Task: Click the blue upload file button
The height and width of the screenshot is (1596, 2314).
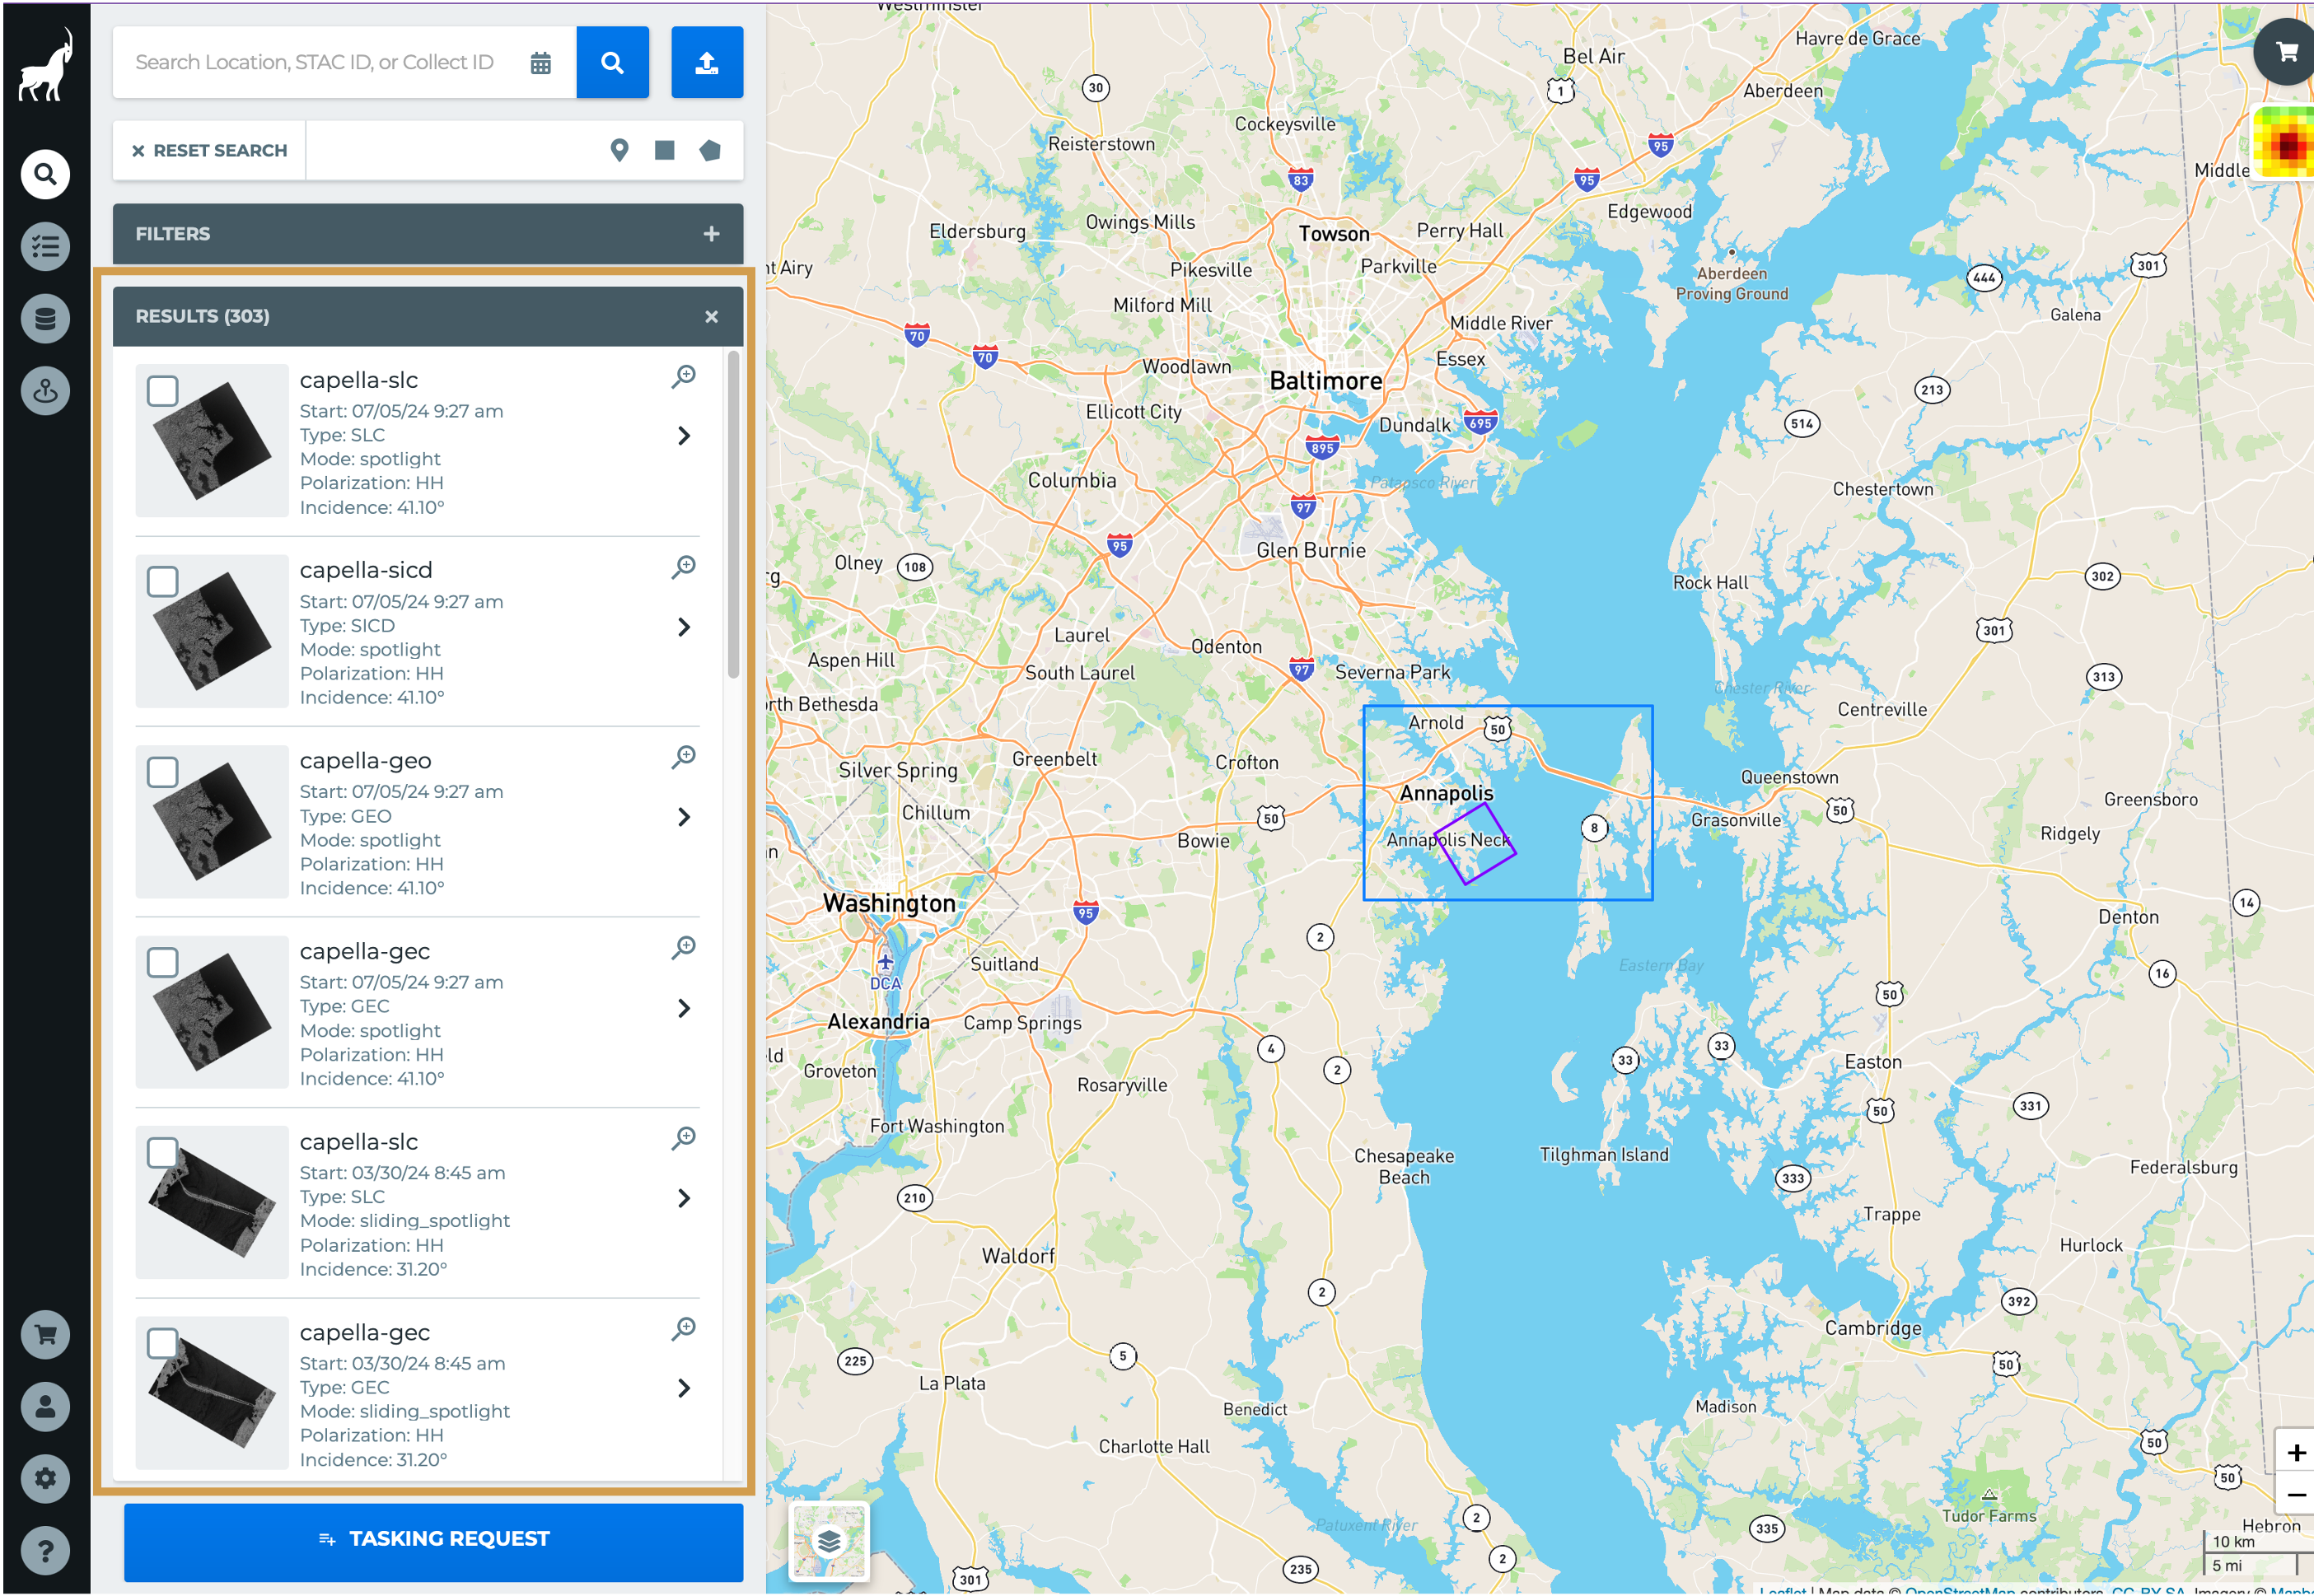Action: 707,63
